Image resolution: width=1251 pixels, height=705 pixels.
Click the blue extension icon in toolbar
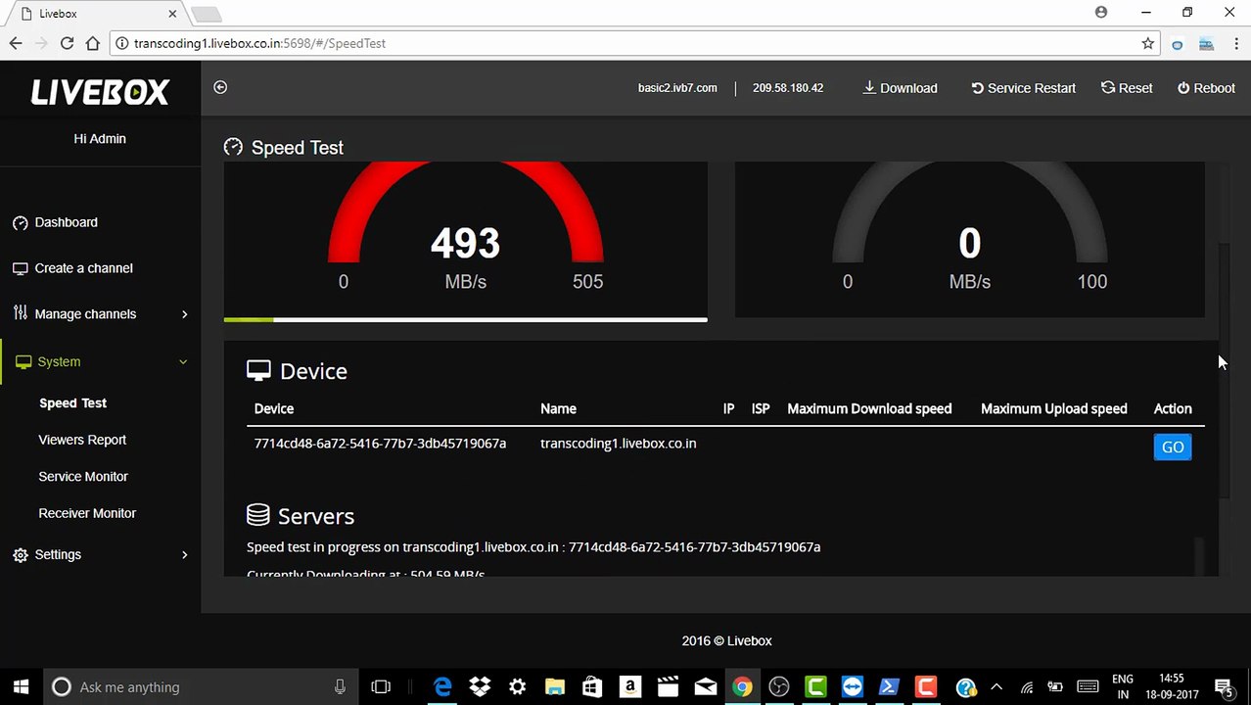click(1178, 44)
